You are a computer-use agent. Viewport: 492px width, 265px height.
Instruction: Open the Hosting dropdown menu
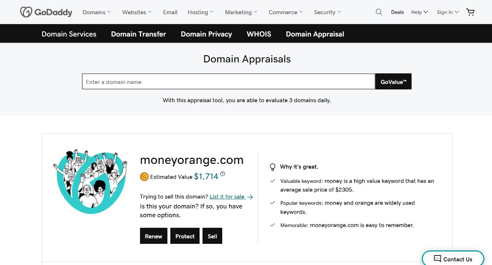point(200,12)
